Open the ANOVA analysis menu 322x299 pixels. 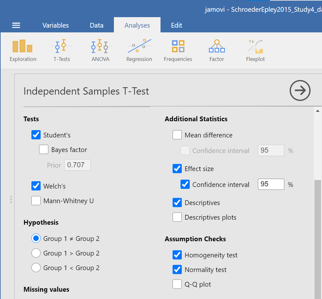(100, 50)
